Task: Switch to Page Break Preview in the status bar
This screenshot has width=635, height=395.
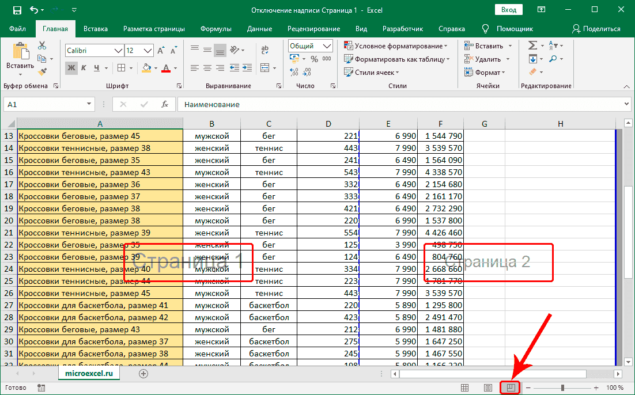Action: 509,388
